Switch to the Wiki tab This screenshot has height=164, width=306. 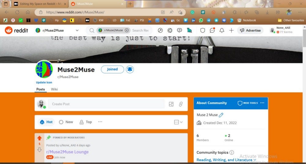[54, 89]
